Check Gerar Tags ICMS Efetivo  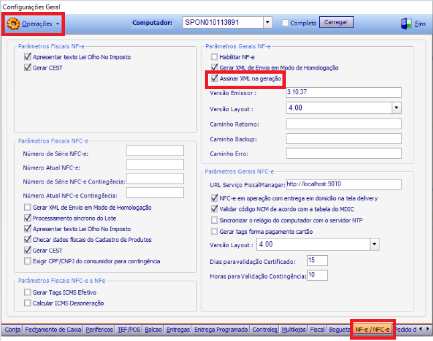[27, 292]
